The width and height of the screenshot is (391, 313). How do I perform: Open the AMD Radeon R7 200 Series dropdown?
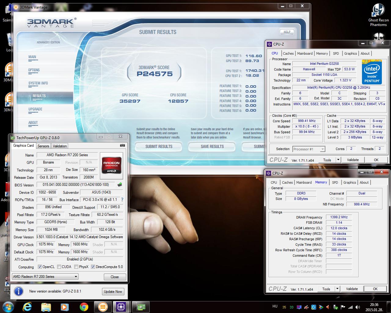point(45,277)
